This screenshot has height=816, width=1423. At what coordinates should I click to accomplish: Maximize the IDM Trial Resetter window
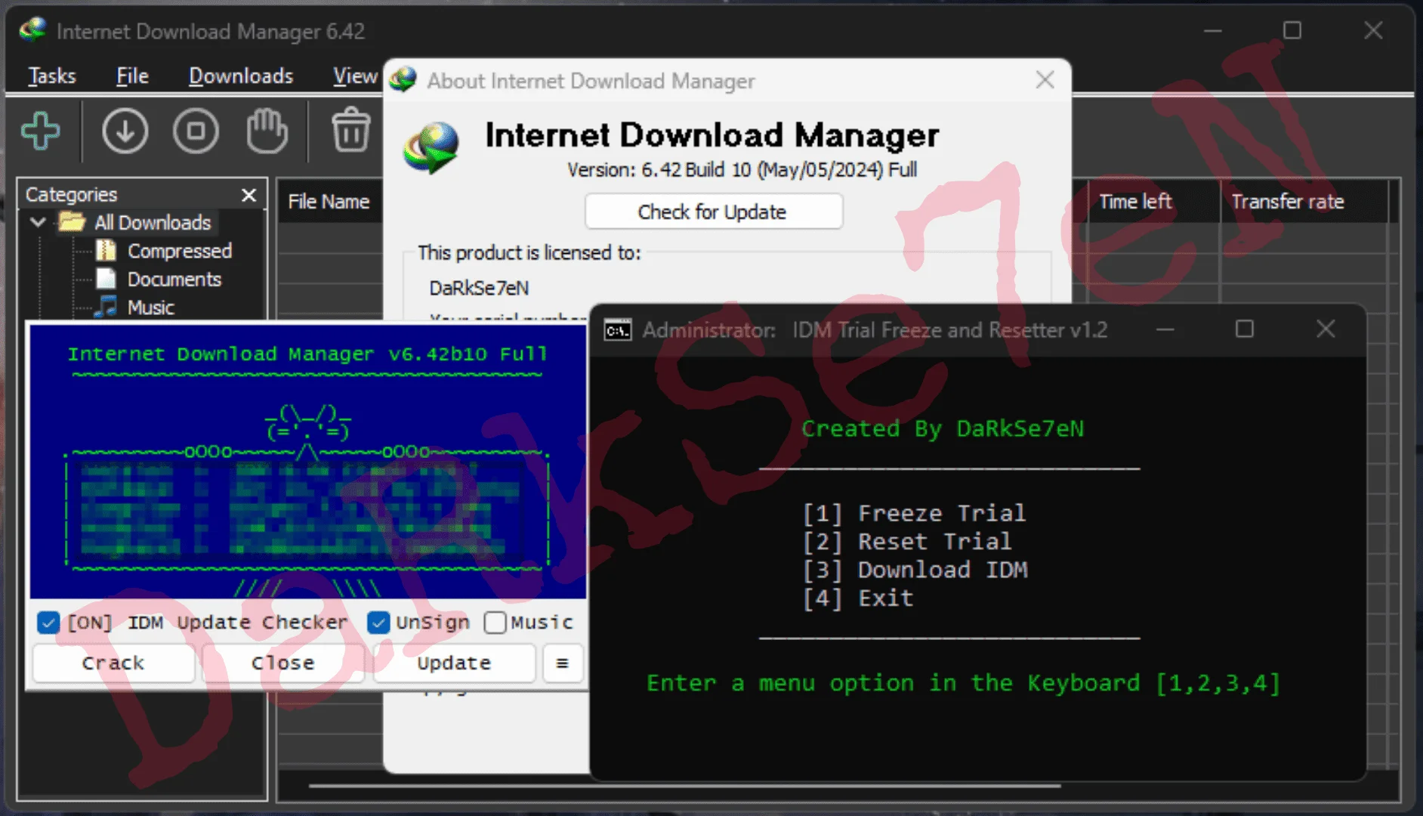pyautogui.click(x=1245, y=329)
